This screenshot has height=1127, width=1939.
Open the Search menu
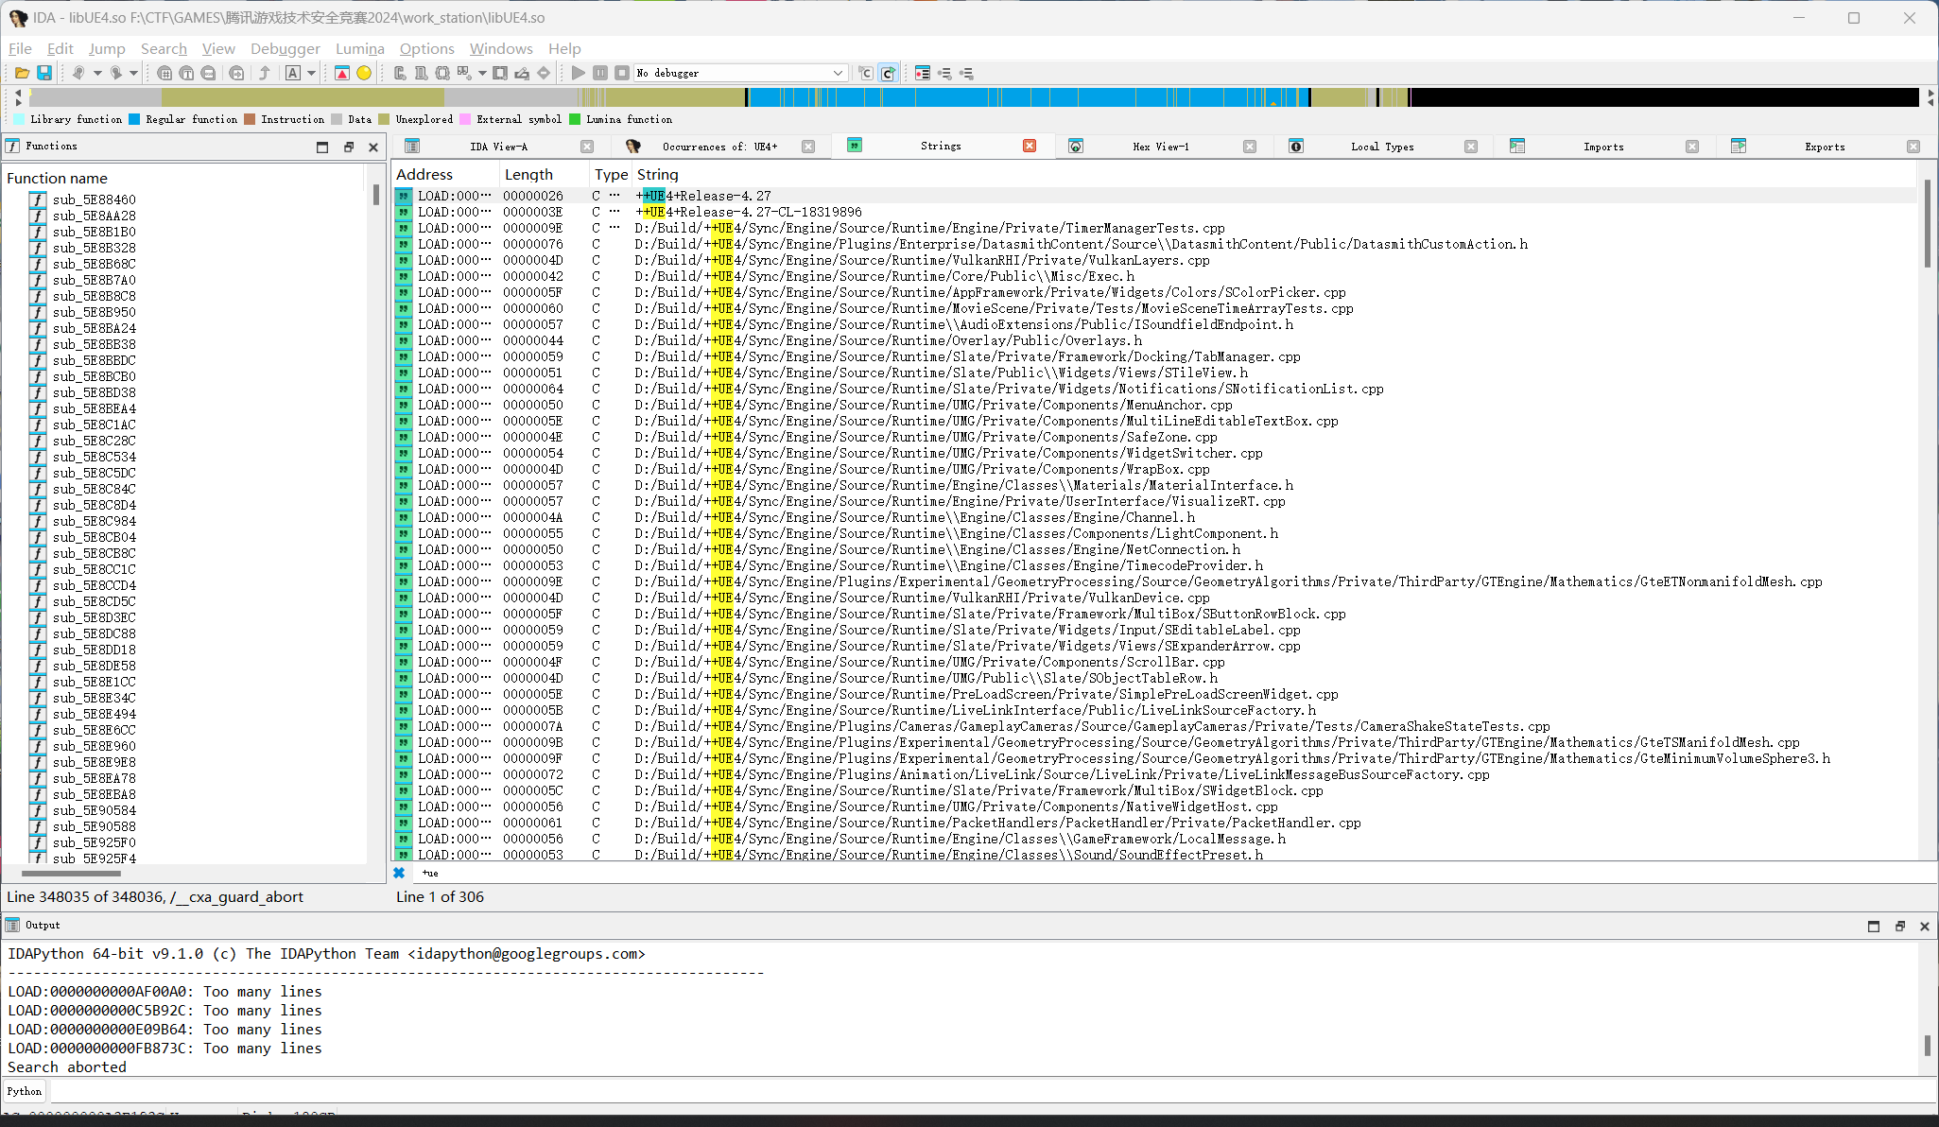tap(164, 48)
